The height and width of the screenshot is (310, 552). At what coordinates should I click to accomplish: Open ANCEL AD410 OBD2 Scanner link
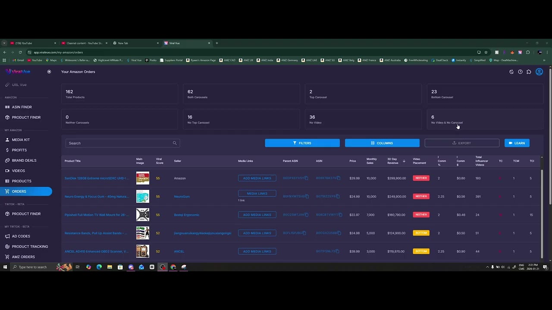(x=97, y=251)
